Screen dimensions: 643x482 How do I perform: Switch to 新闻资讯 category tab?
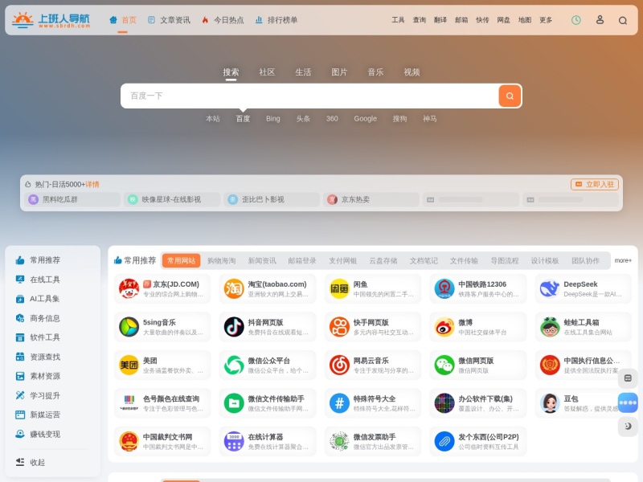point(262,260)
